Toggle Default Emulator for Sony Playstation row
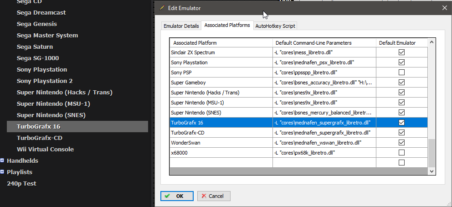The height and width of the screenshot is (207, 452). point(401,62)
